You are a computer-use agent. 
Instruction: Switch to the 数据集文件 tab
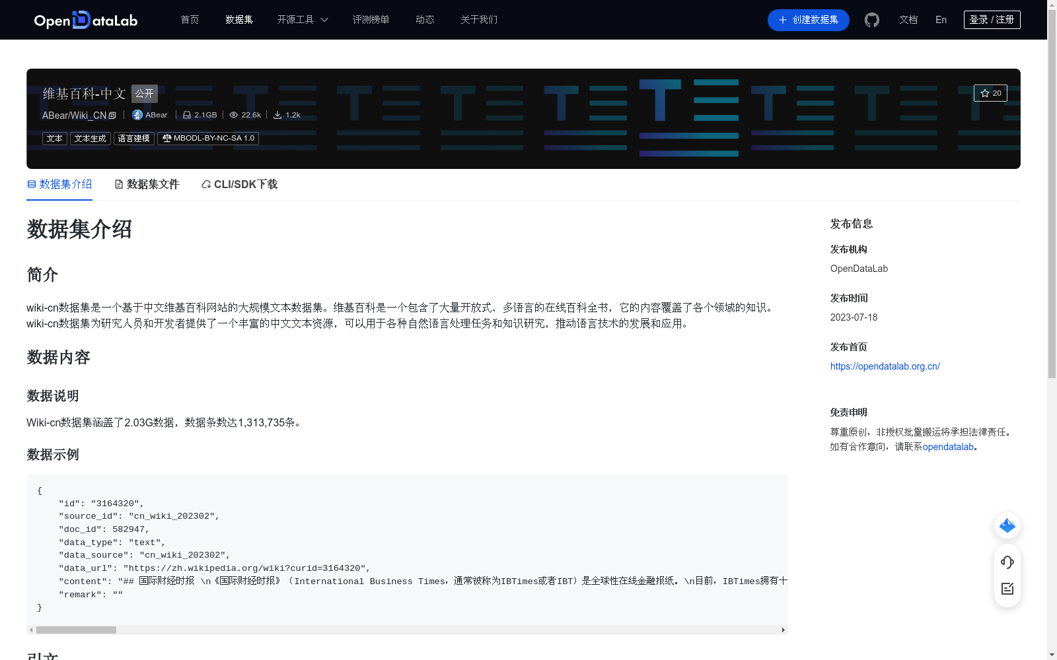[147, 184]
